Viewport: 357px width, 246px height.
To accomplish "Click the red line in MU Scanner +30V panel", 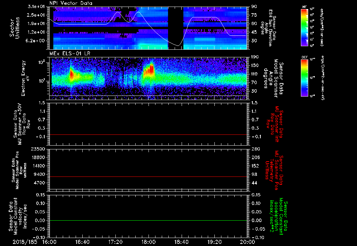I will 148,134.
